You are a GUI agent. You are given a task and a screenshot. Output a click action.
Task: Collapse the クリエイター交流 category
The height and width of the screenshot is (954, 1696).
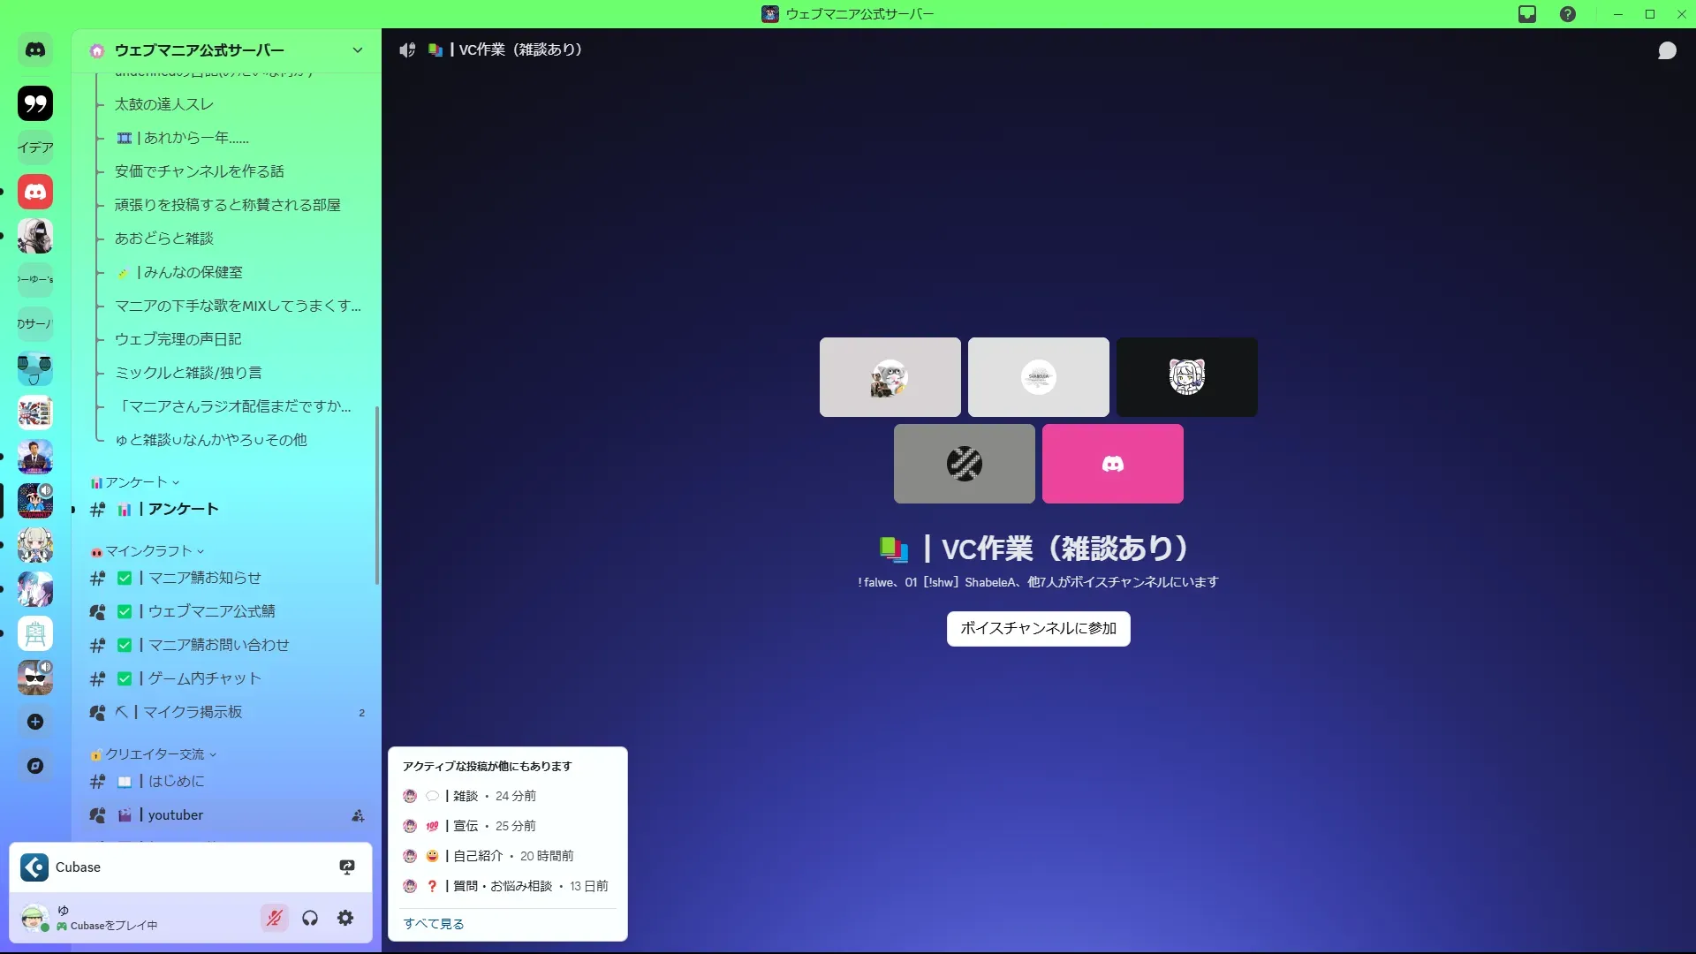click(155, 754)
